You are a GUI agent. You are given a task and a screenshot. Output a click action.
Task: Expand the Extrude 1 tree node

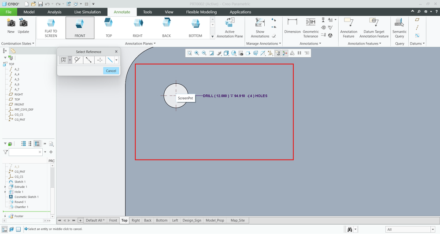tap(5, 187)
